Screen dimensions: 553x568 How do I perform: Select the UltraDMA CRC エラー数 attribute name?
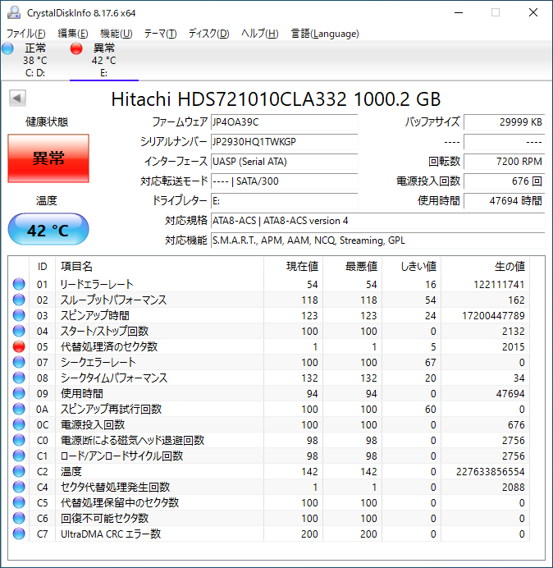click(x=111, y=534)
